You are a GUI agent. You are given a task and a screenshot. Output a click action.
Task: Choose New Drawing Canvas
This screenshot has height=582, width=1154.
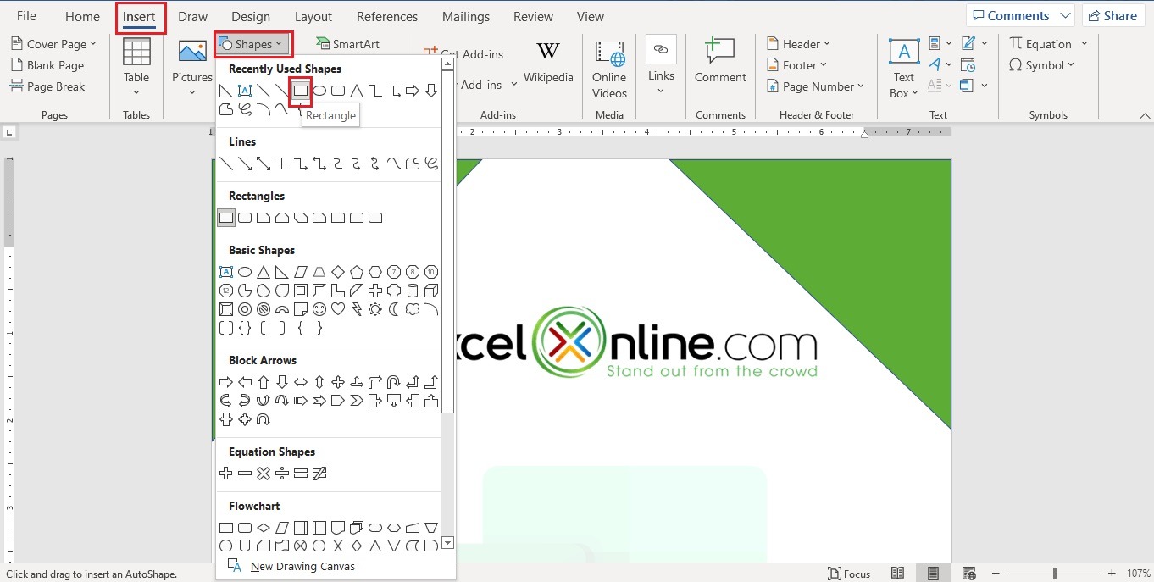click(293, 566)
